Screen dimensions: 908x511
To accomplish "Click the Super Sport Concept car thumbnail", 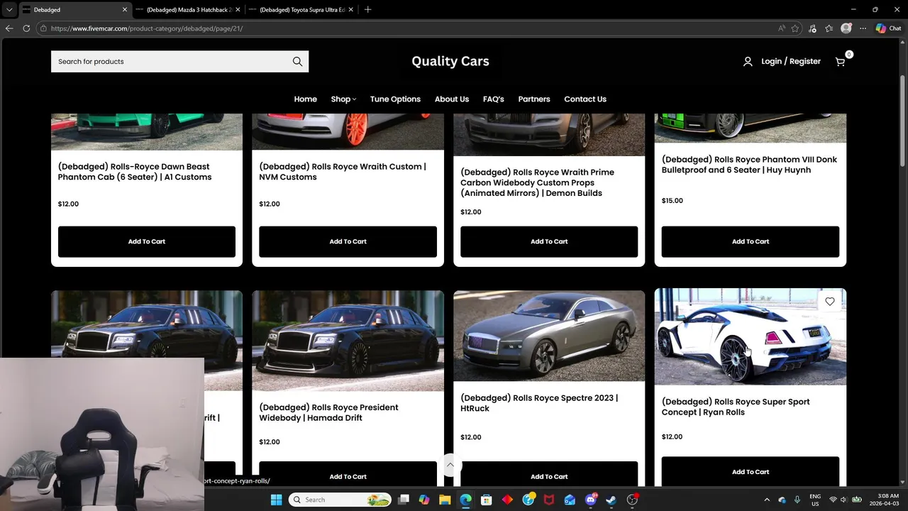I will point(751,336).
